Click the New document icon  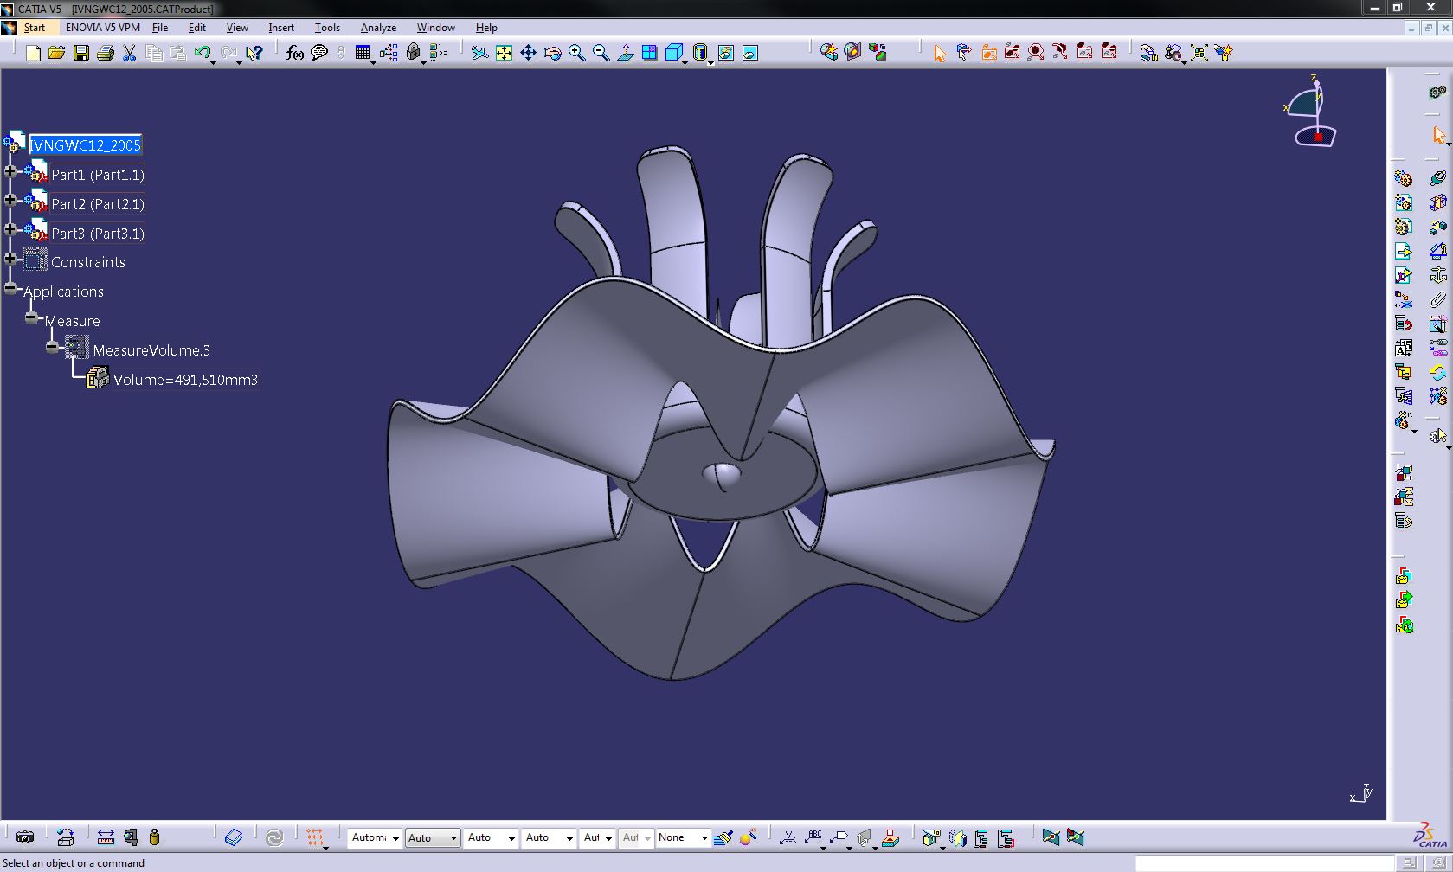tap(33, 54)
